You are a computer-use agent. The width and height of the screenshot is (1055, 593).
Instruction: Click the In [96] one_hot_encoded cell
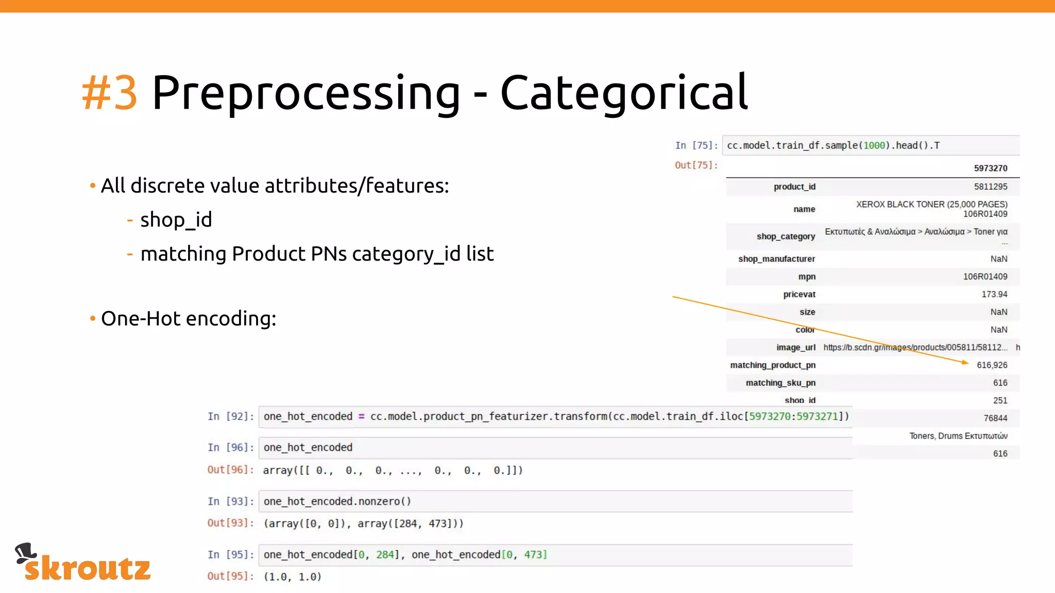[555, 448]
